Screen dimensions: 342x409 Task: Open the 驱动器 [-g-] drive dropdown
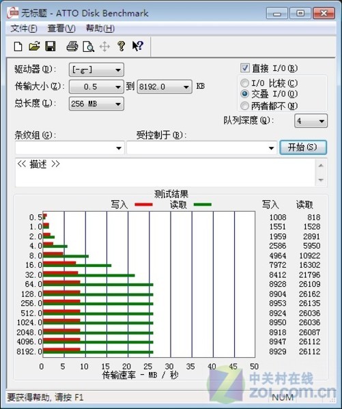point(96,70)
